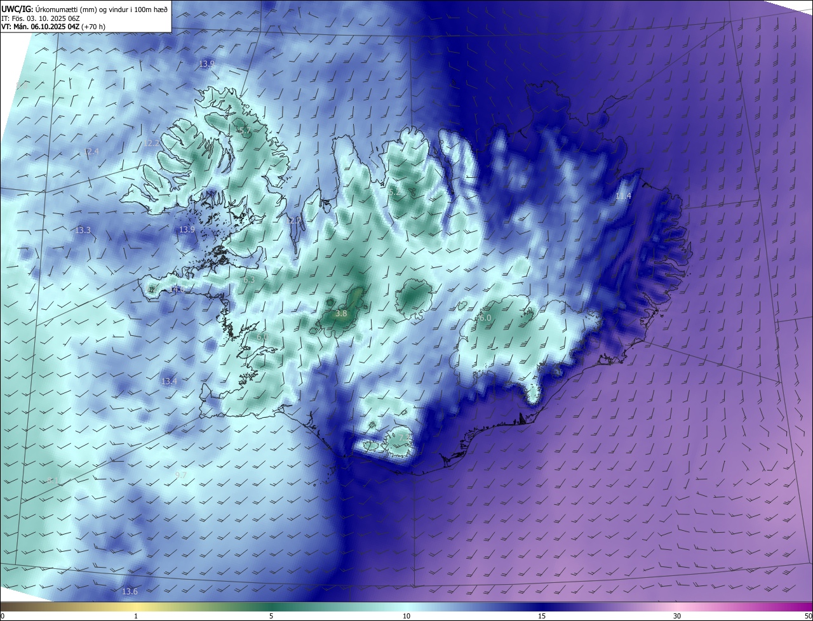
Task: Click the 7.3 value label on the south glacier
Action: pos(403,438)
